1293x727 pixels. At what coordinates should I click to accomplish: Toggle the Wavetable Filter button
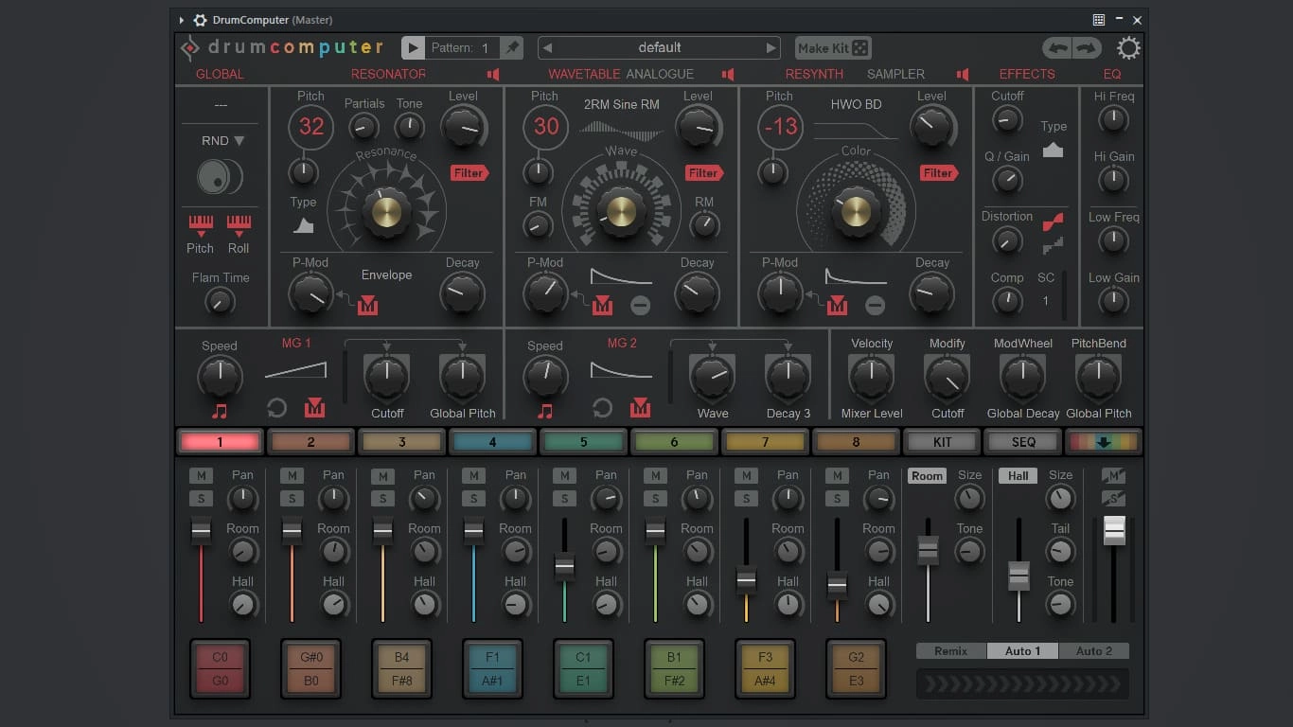pos(704,172)
